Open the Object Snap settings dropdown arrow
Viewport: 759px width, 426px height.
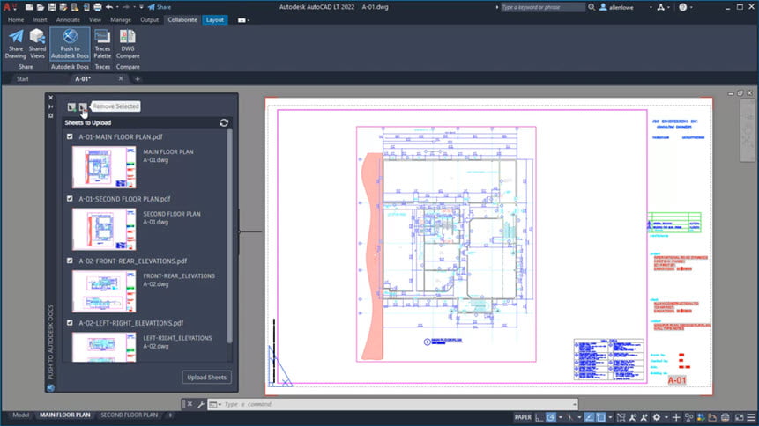610,417
